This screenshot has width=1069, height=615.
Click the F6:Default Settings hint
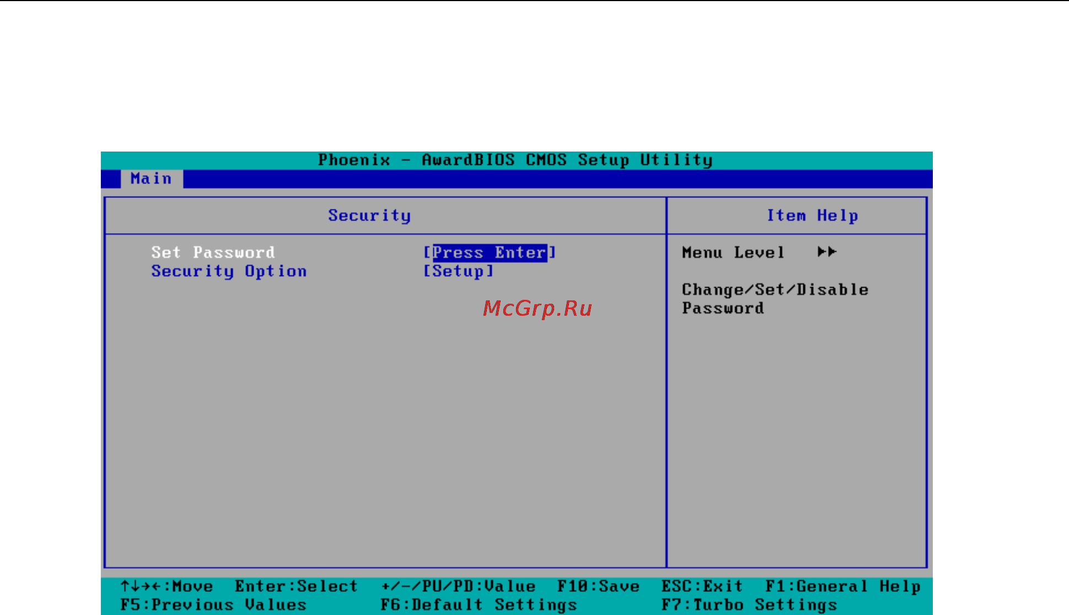[x=479, y=605]
